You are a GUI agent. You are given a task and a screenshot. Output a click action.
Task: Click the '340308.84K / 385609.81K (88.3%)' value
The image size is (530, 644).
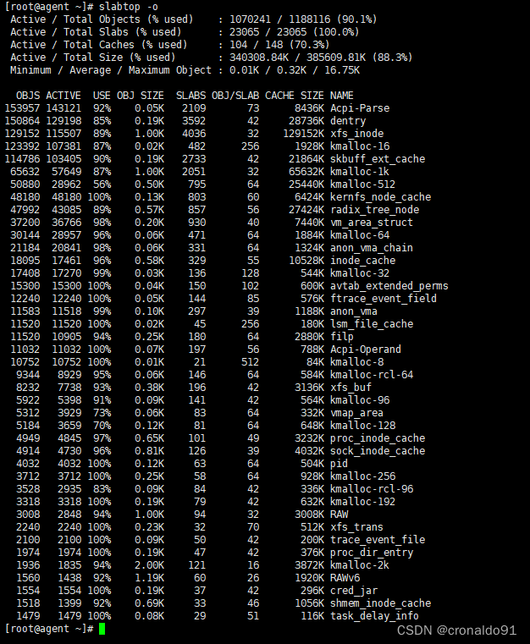click(321, 58)
